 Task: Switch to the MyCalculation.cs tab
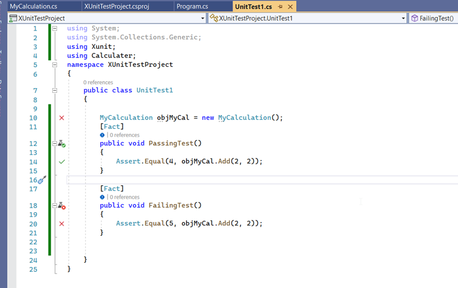[33, 6]
